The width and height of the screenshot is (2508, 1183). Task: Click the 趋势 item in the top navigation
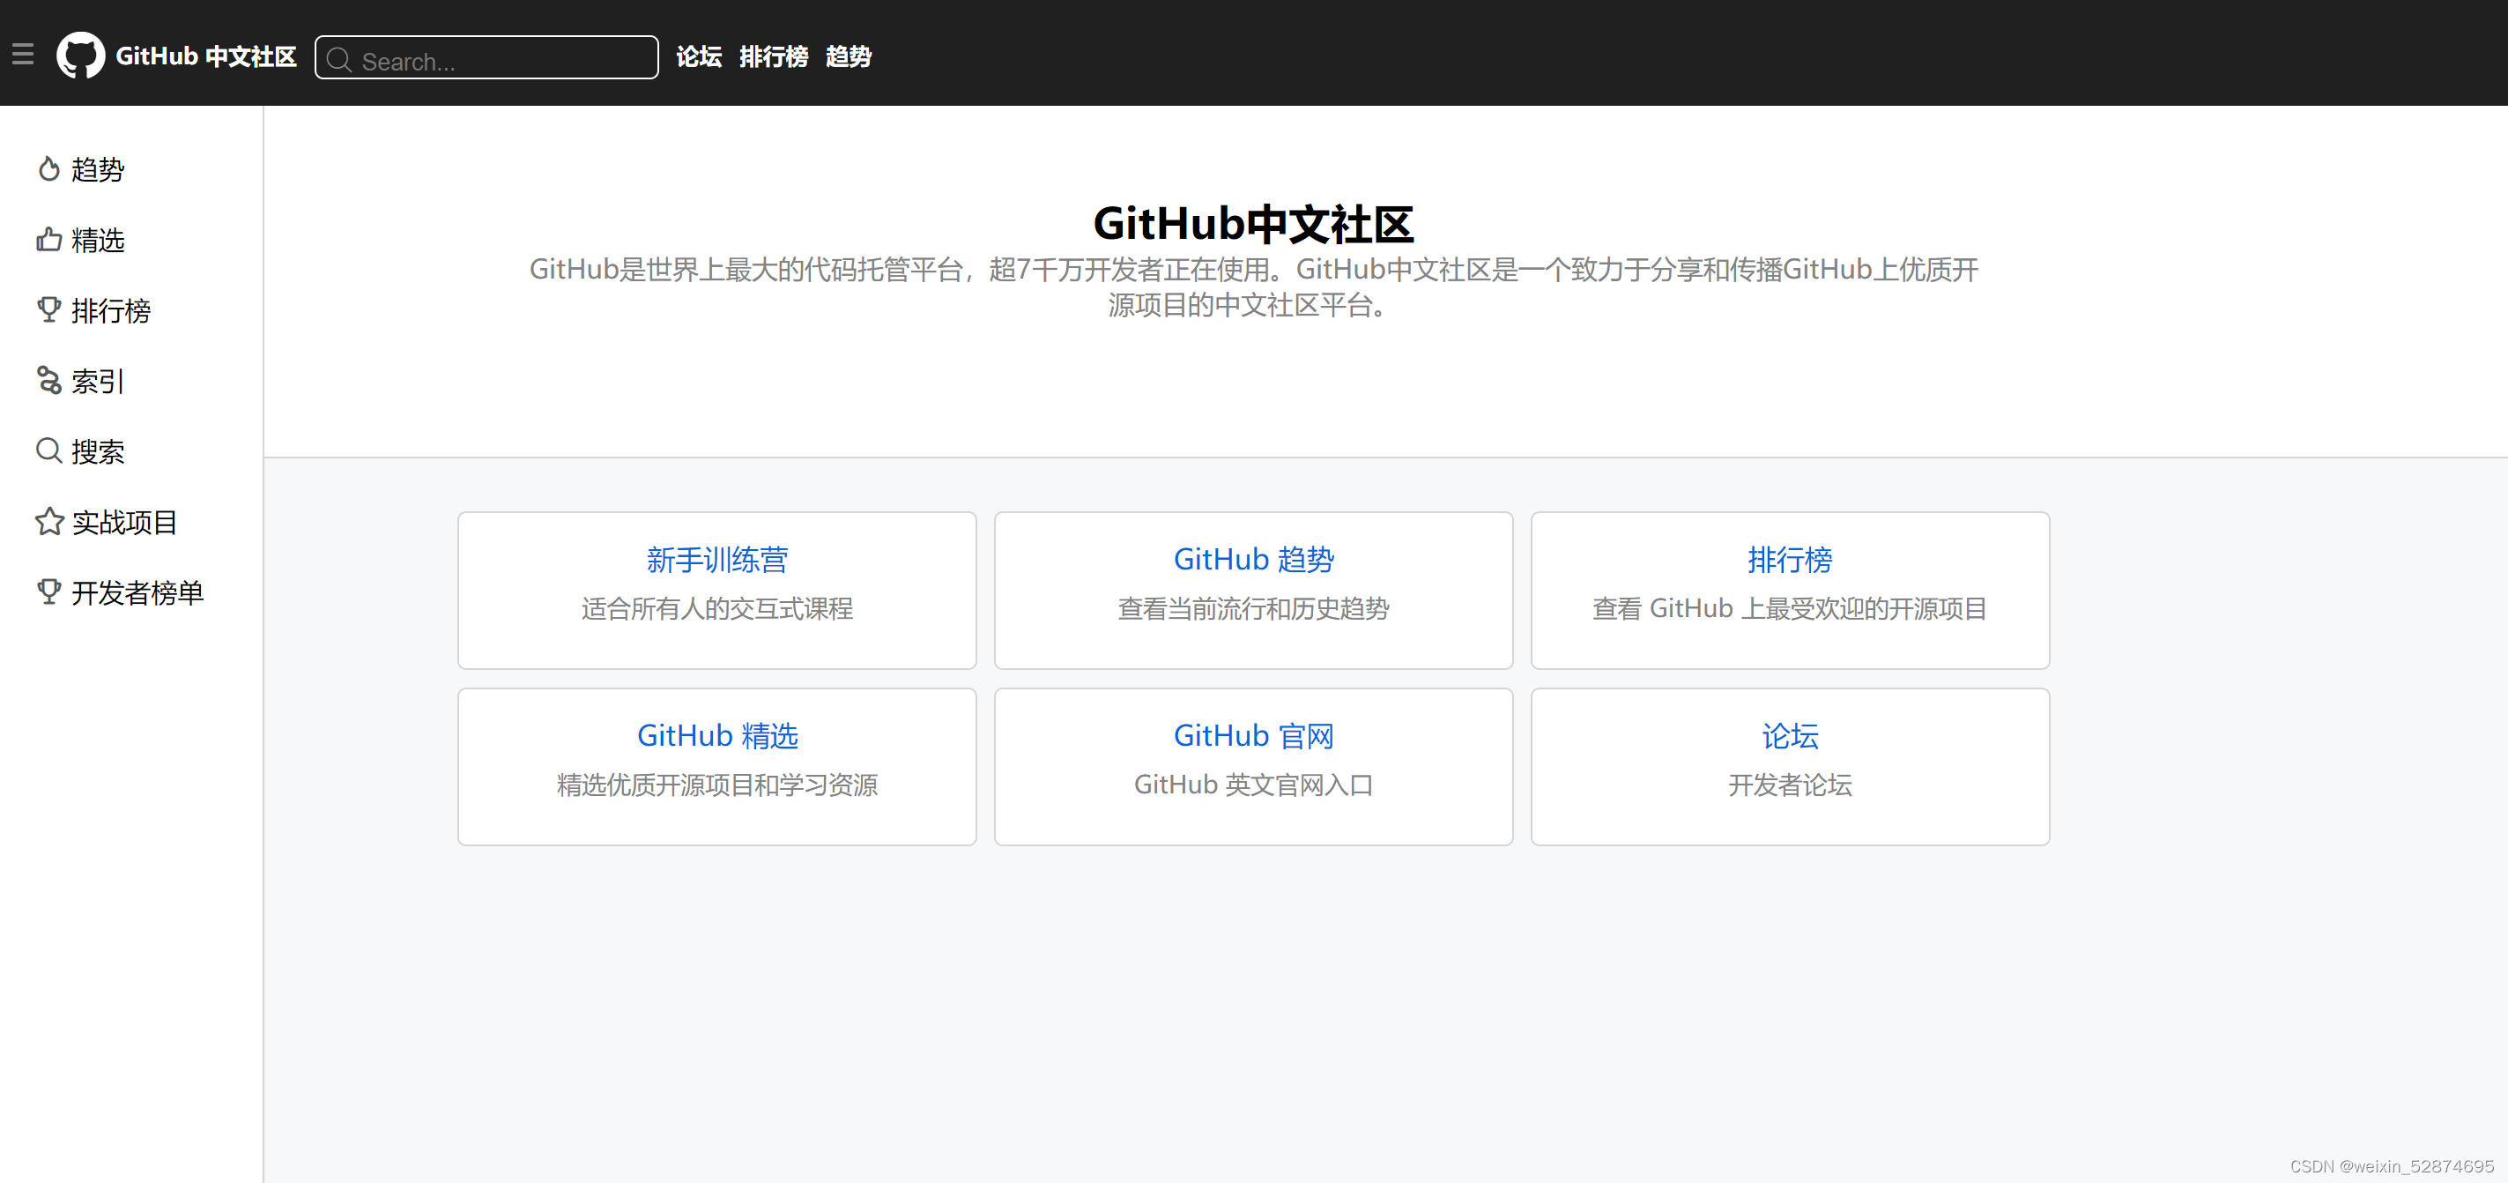(x=847, y=56)
